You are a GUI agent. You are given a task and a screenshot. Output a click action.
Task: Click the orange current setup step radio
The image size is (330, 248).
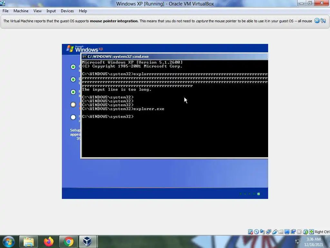73,105
